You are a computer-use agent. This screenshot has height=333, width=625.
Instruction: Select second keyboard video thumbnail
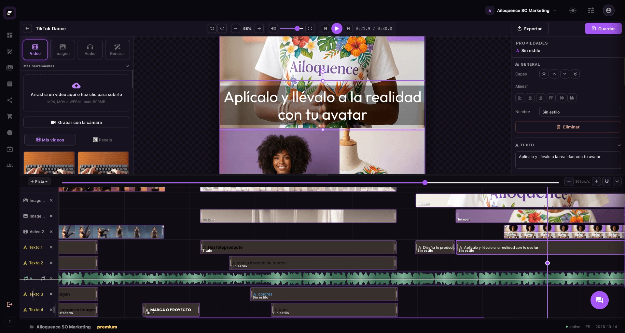coord(103,163)
